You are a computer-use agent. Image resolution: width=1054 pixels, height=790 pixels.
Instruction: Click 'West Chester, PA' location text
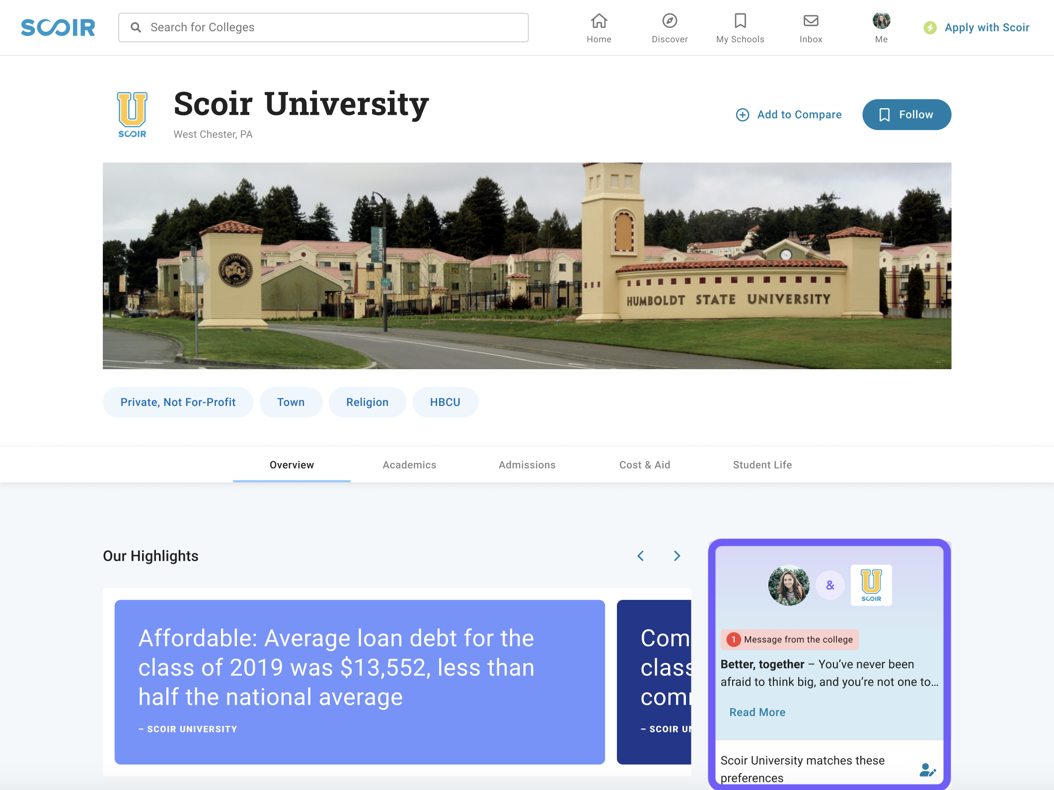(x=213, y=134)
